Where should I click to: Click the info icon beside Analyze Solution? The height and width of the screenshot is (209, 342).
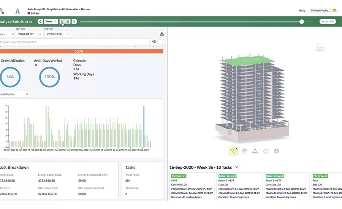pyautogui.click(x=30, y=22)
